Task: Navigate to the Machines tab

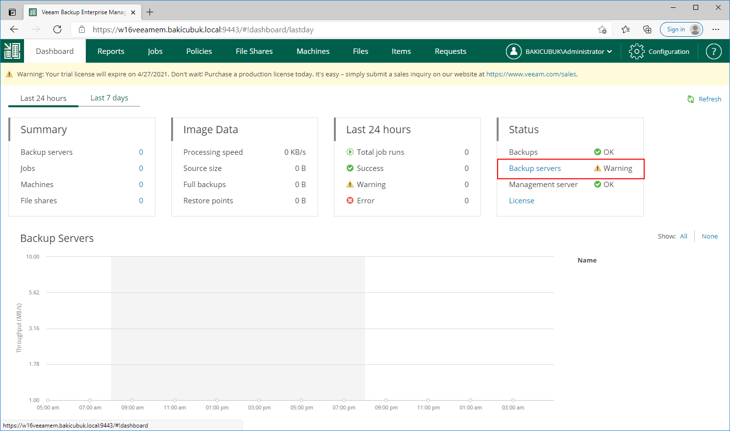Action: click(313, 51)
